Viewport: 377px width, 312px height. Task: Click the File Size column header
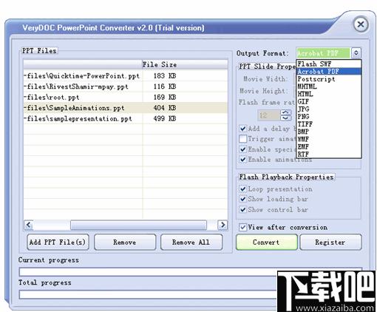point(185,64)
